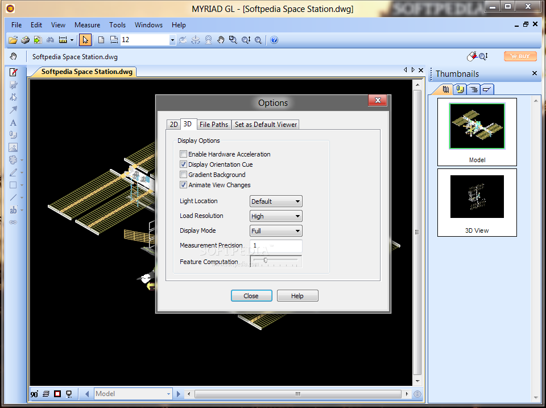Screen dimensions: 546x408
Task: Select the dynamic zoom tool in the main toolbar
Action: tap(246, 40)
